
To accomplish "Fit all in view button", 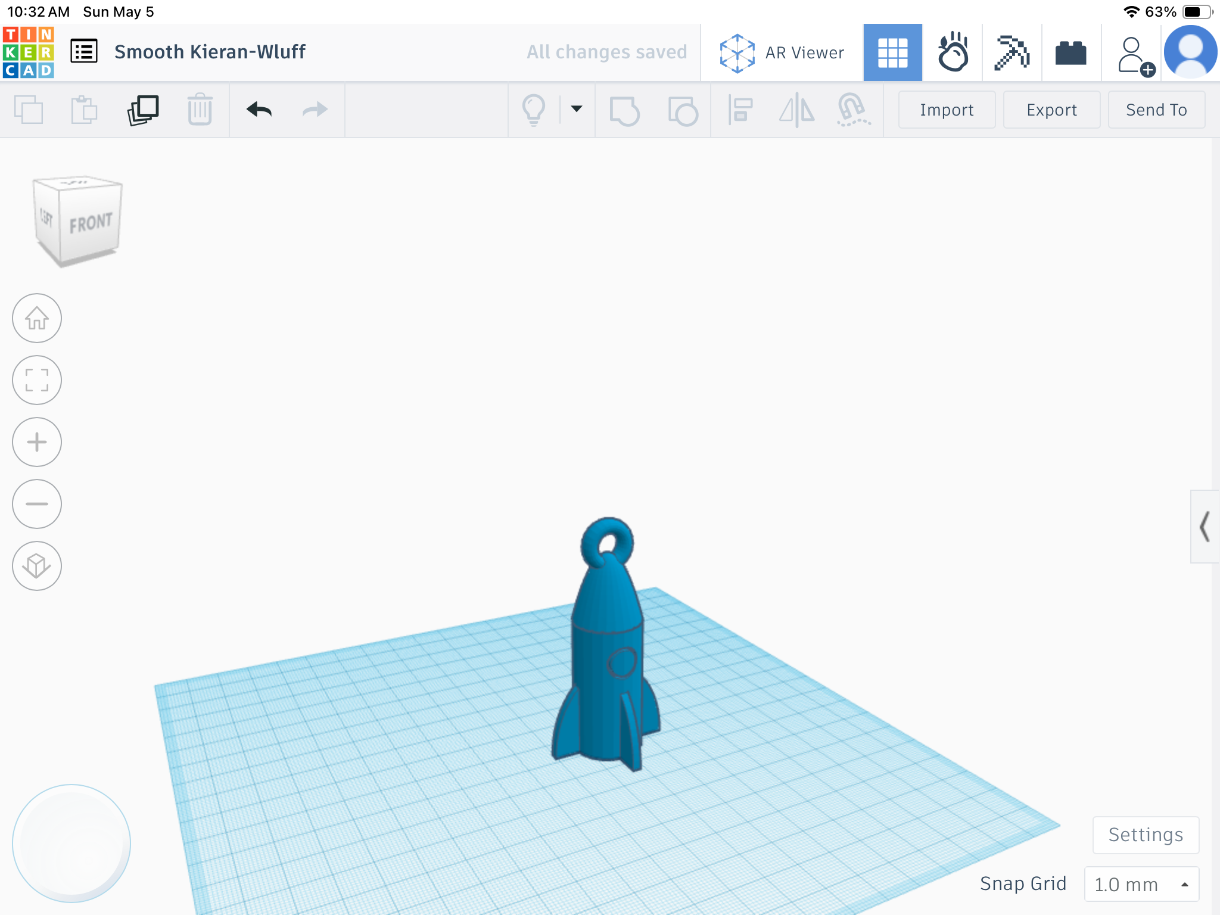I will [37, 380].
